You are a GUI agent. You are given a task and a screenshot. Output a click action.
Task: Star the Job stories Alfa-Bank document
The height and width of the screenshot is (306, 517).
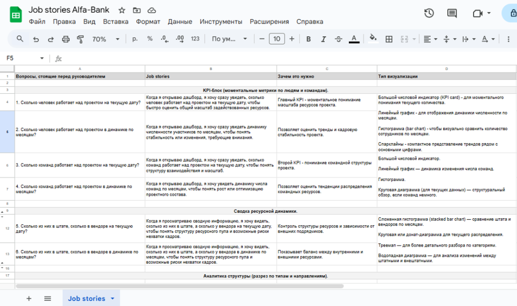click(x=122, y=10)
